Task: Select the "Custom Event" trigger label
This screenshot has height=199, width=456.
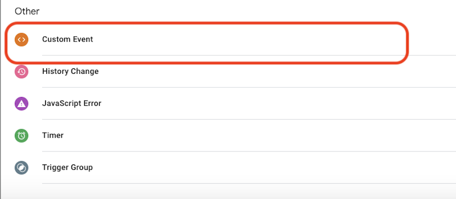Action: [67, 39]
